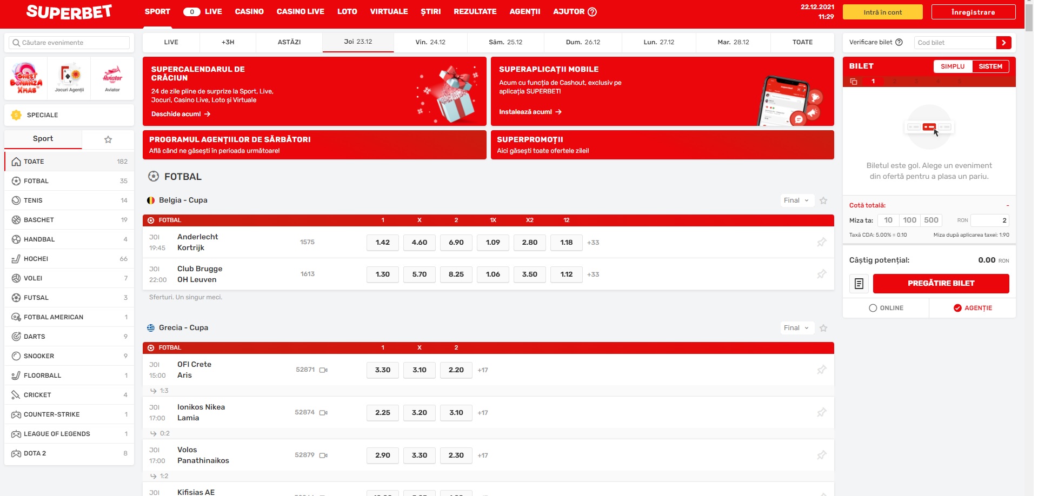The width and height of the screenshot is (1038, 496).
Task: Pin the Club Brugge OH Leuven match
Action: tap(822, 274)
